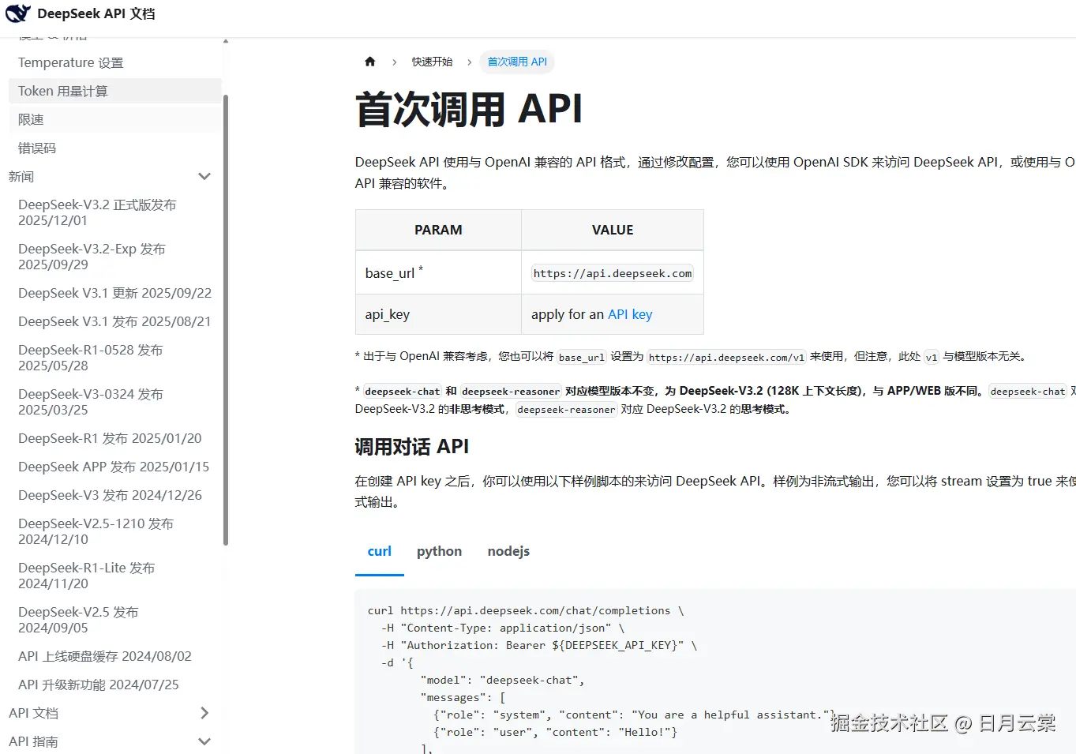
Task: Select the curl code tab
Action: [x=379, y=551]
